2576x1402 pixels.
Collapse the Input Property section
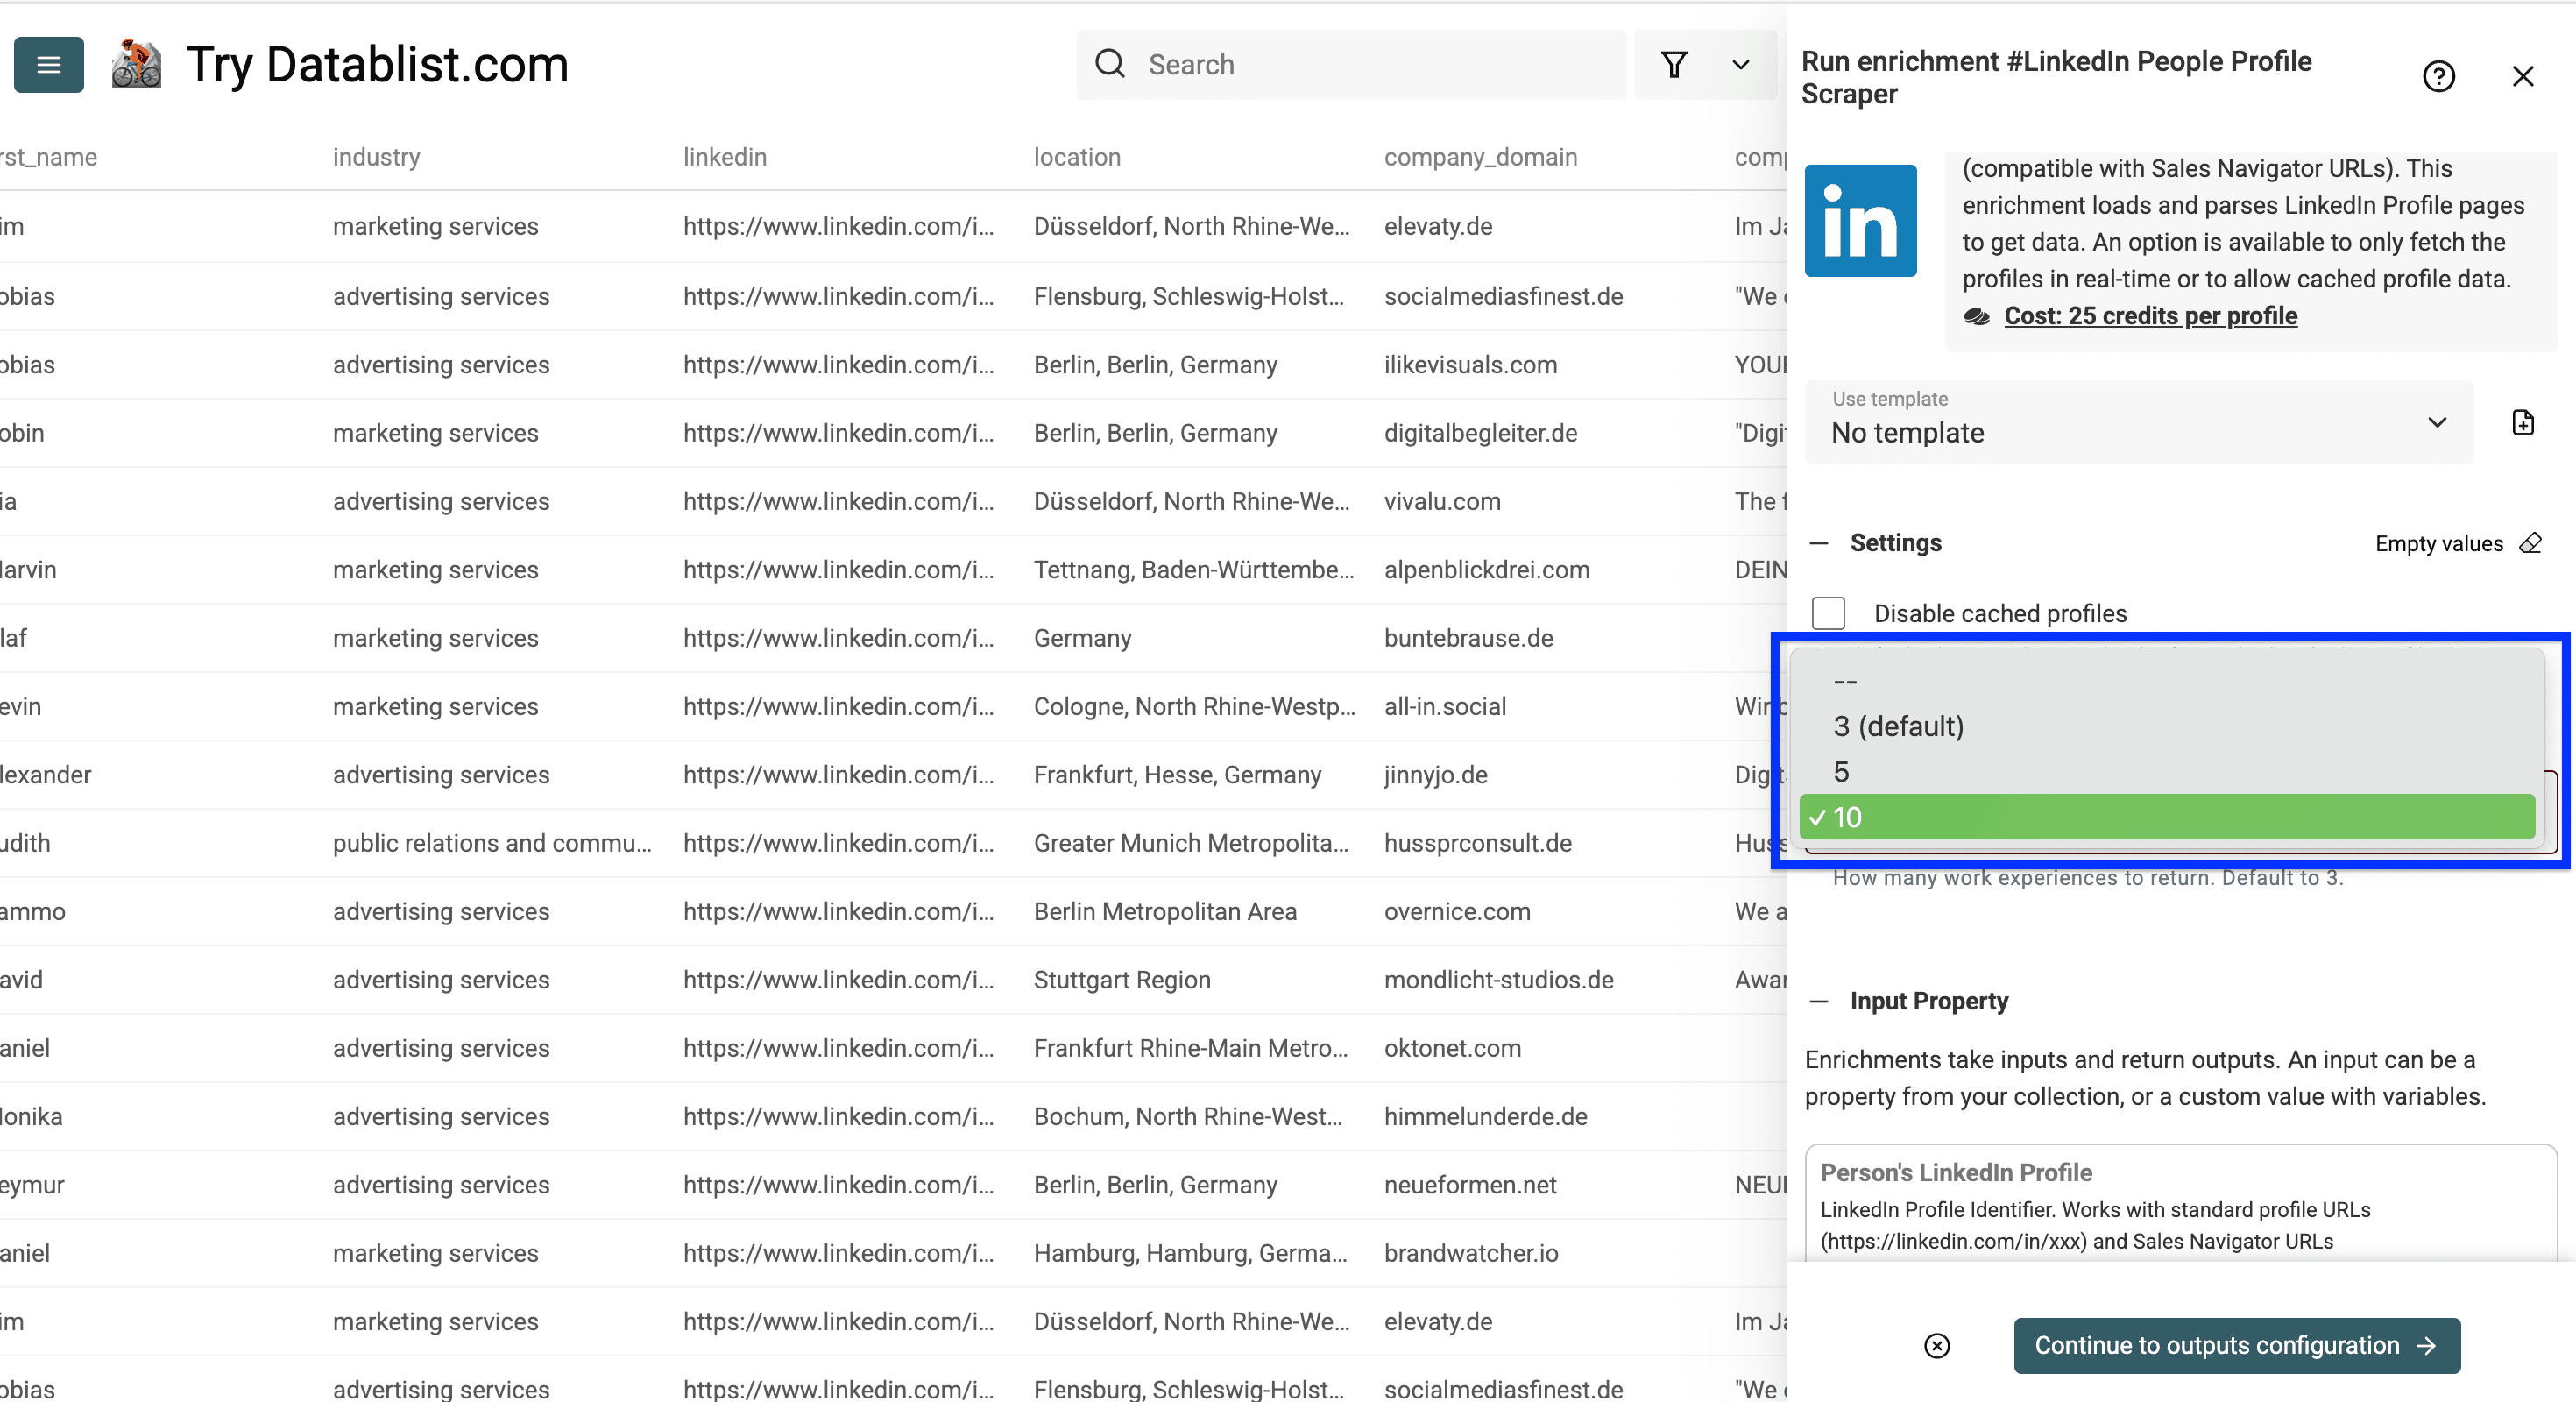(1820, 1001)
